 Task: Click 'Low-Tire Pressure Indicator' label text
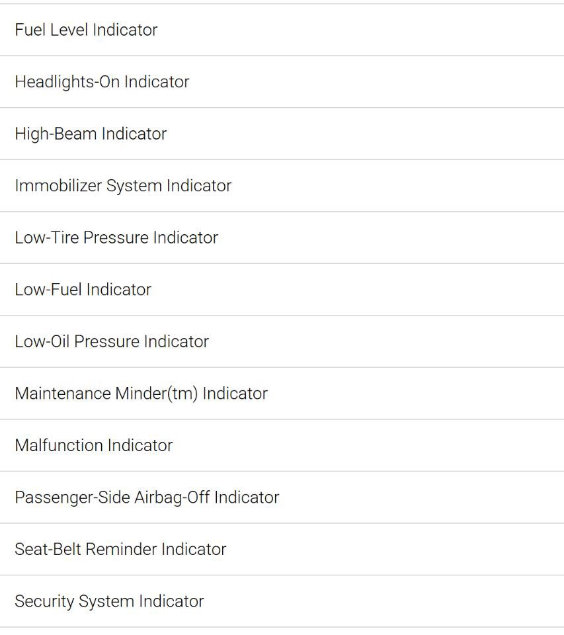pyautogui.click(x=116, y=237)
